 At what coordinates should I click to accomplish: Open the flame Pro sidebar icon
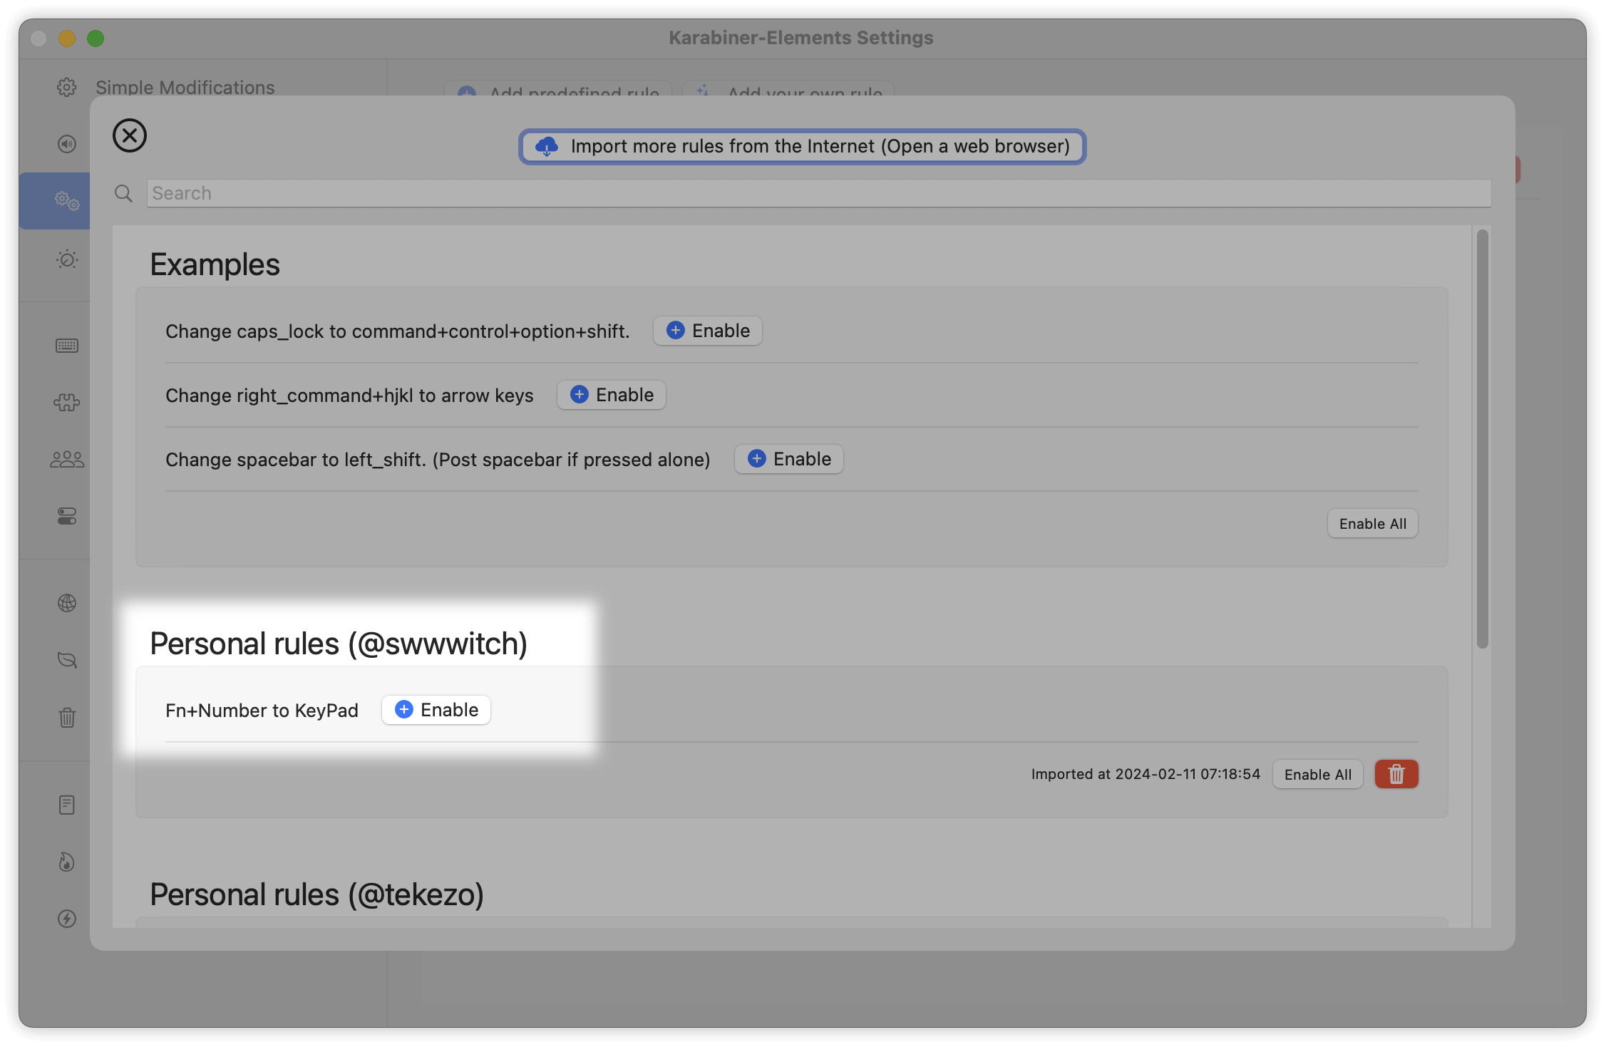67,862
